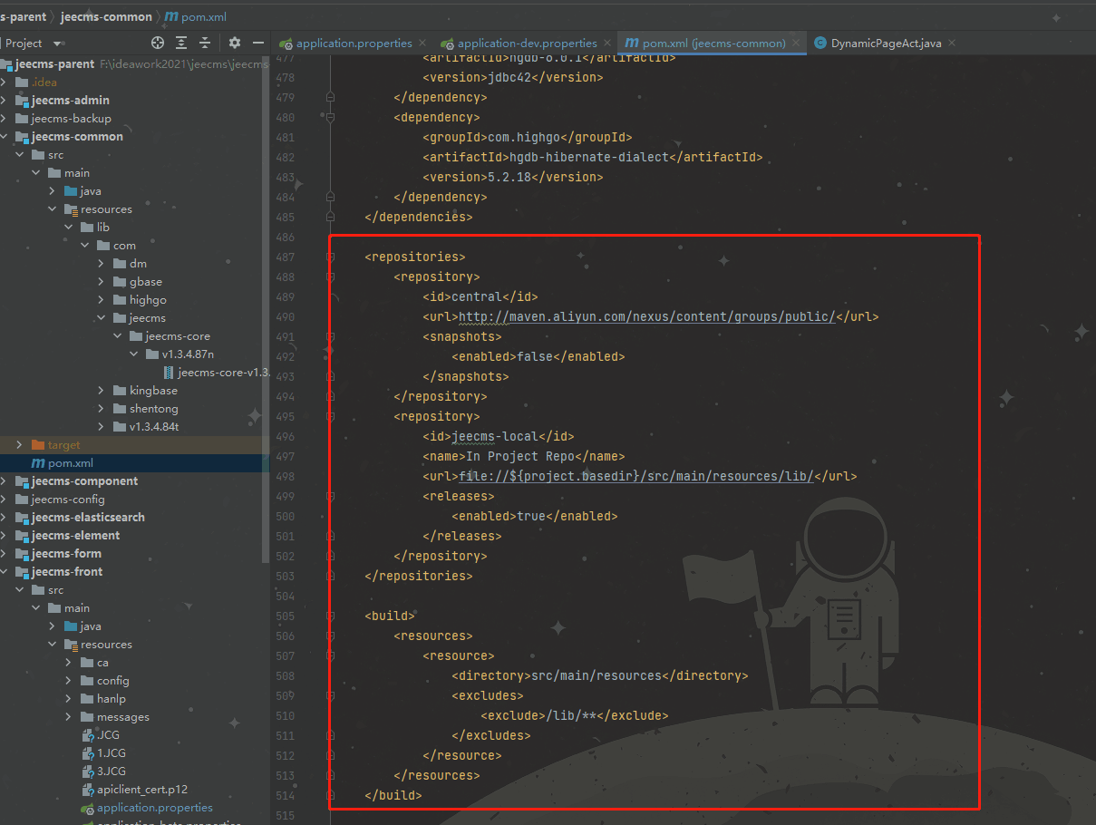Viewport: 1096px width, 825px height.
Task: Toggle code fold at dependency tag line 480
Action: [x=331, y=118]
